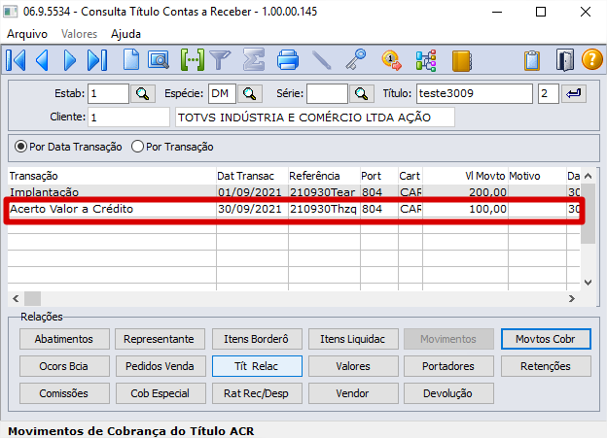Click the Abatimentos button
607x438 pixels.
(64, 339)
